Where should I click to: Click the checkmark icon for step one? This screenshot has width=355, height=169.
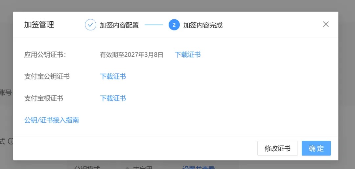(90, 25)
